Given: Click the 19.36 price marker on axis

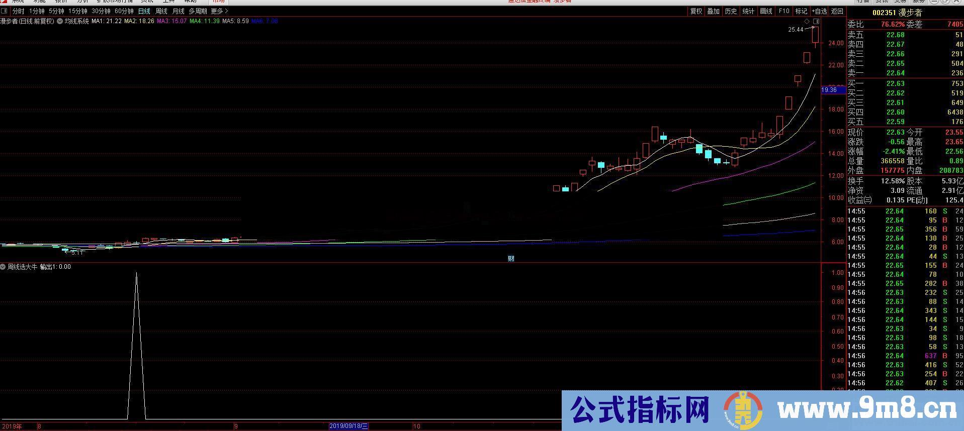Looking at the screenshot, I should (x=833, y=90).
